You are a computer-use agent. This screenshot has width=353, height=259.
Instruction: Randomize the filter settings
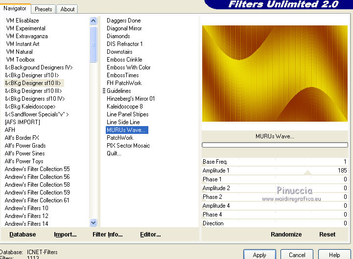(286, 234)
